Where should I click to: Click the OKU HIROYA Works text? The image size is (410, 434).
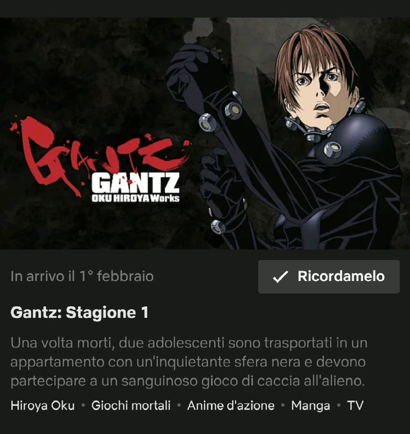tap(136, 198)
